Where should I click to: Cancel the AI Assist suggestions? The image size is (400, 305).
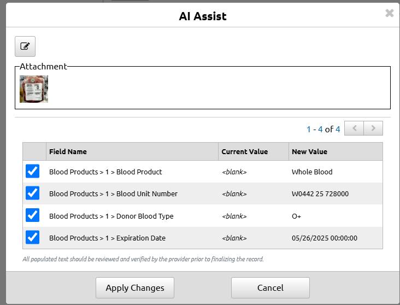(270, 288)
